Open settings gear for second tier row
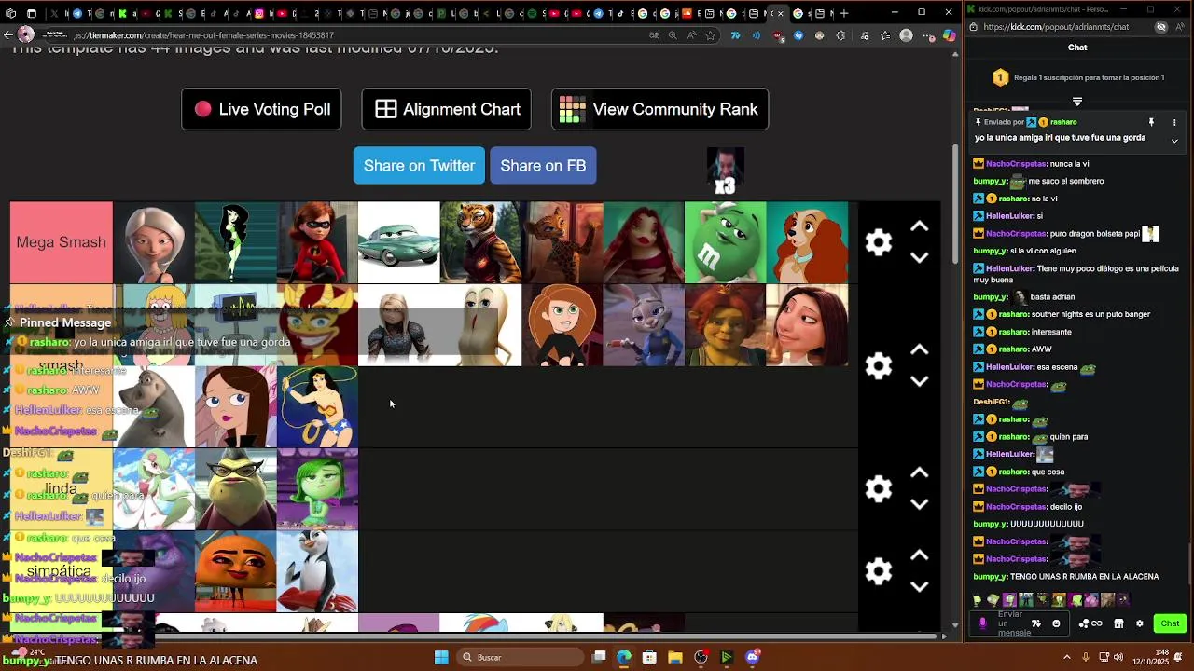This screenshot has height=671, width=1194. pos(879,365)
